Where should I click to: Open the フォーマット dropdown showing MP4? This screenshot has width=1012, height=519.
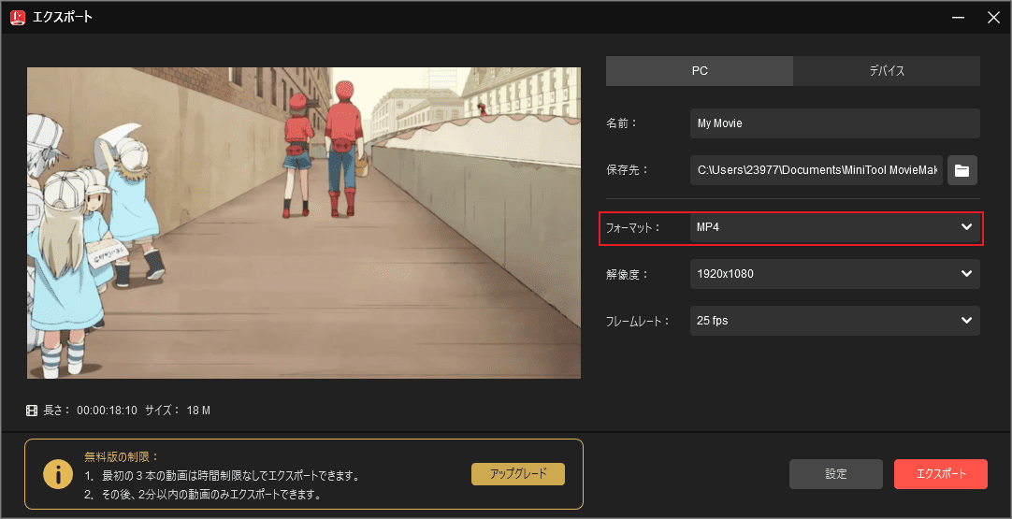click(x=835, y=227)
